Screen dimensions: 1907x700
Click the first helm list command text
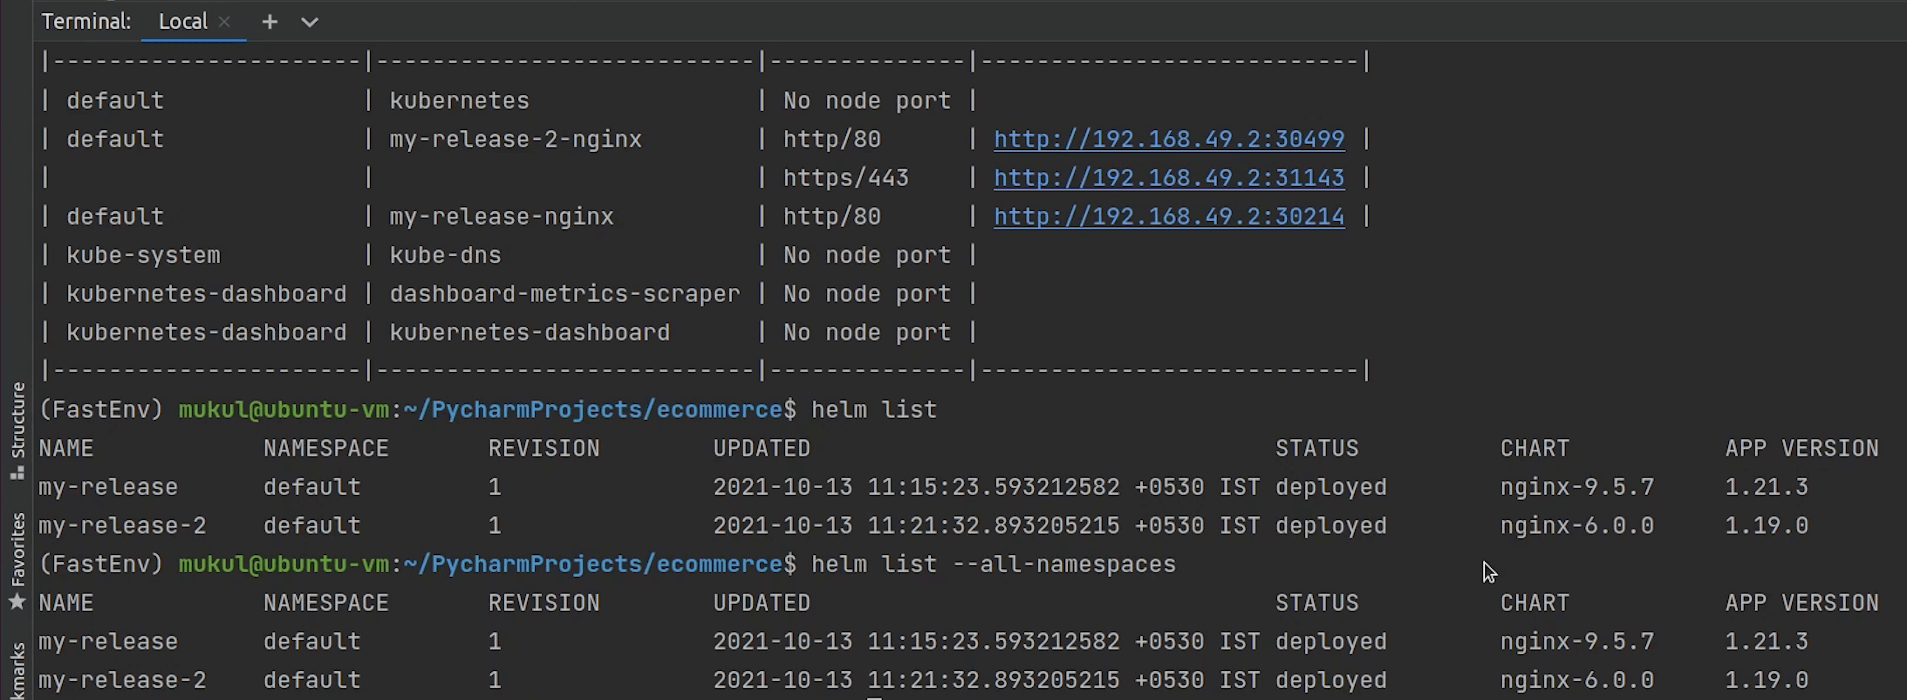tap(873, 409)
